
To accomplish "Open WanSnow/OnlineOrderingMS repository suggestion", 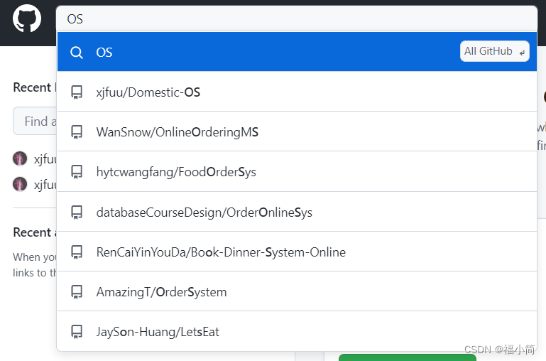I will [297, 131].
